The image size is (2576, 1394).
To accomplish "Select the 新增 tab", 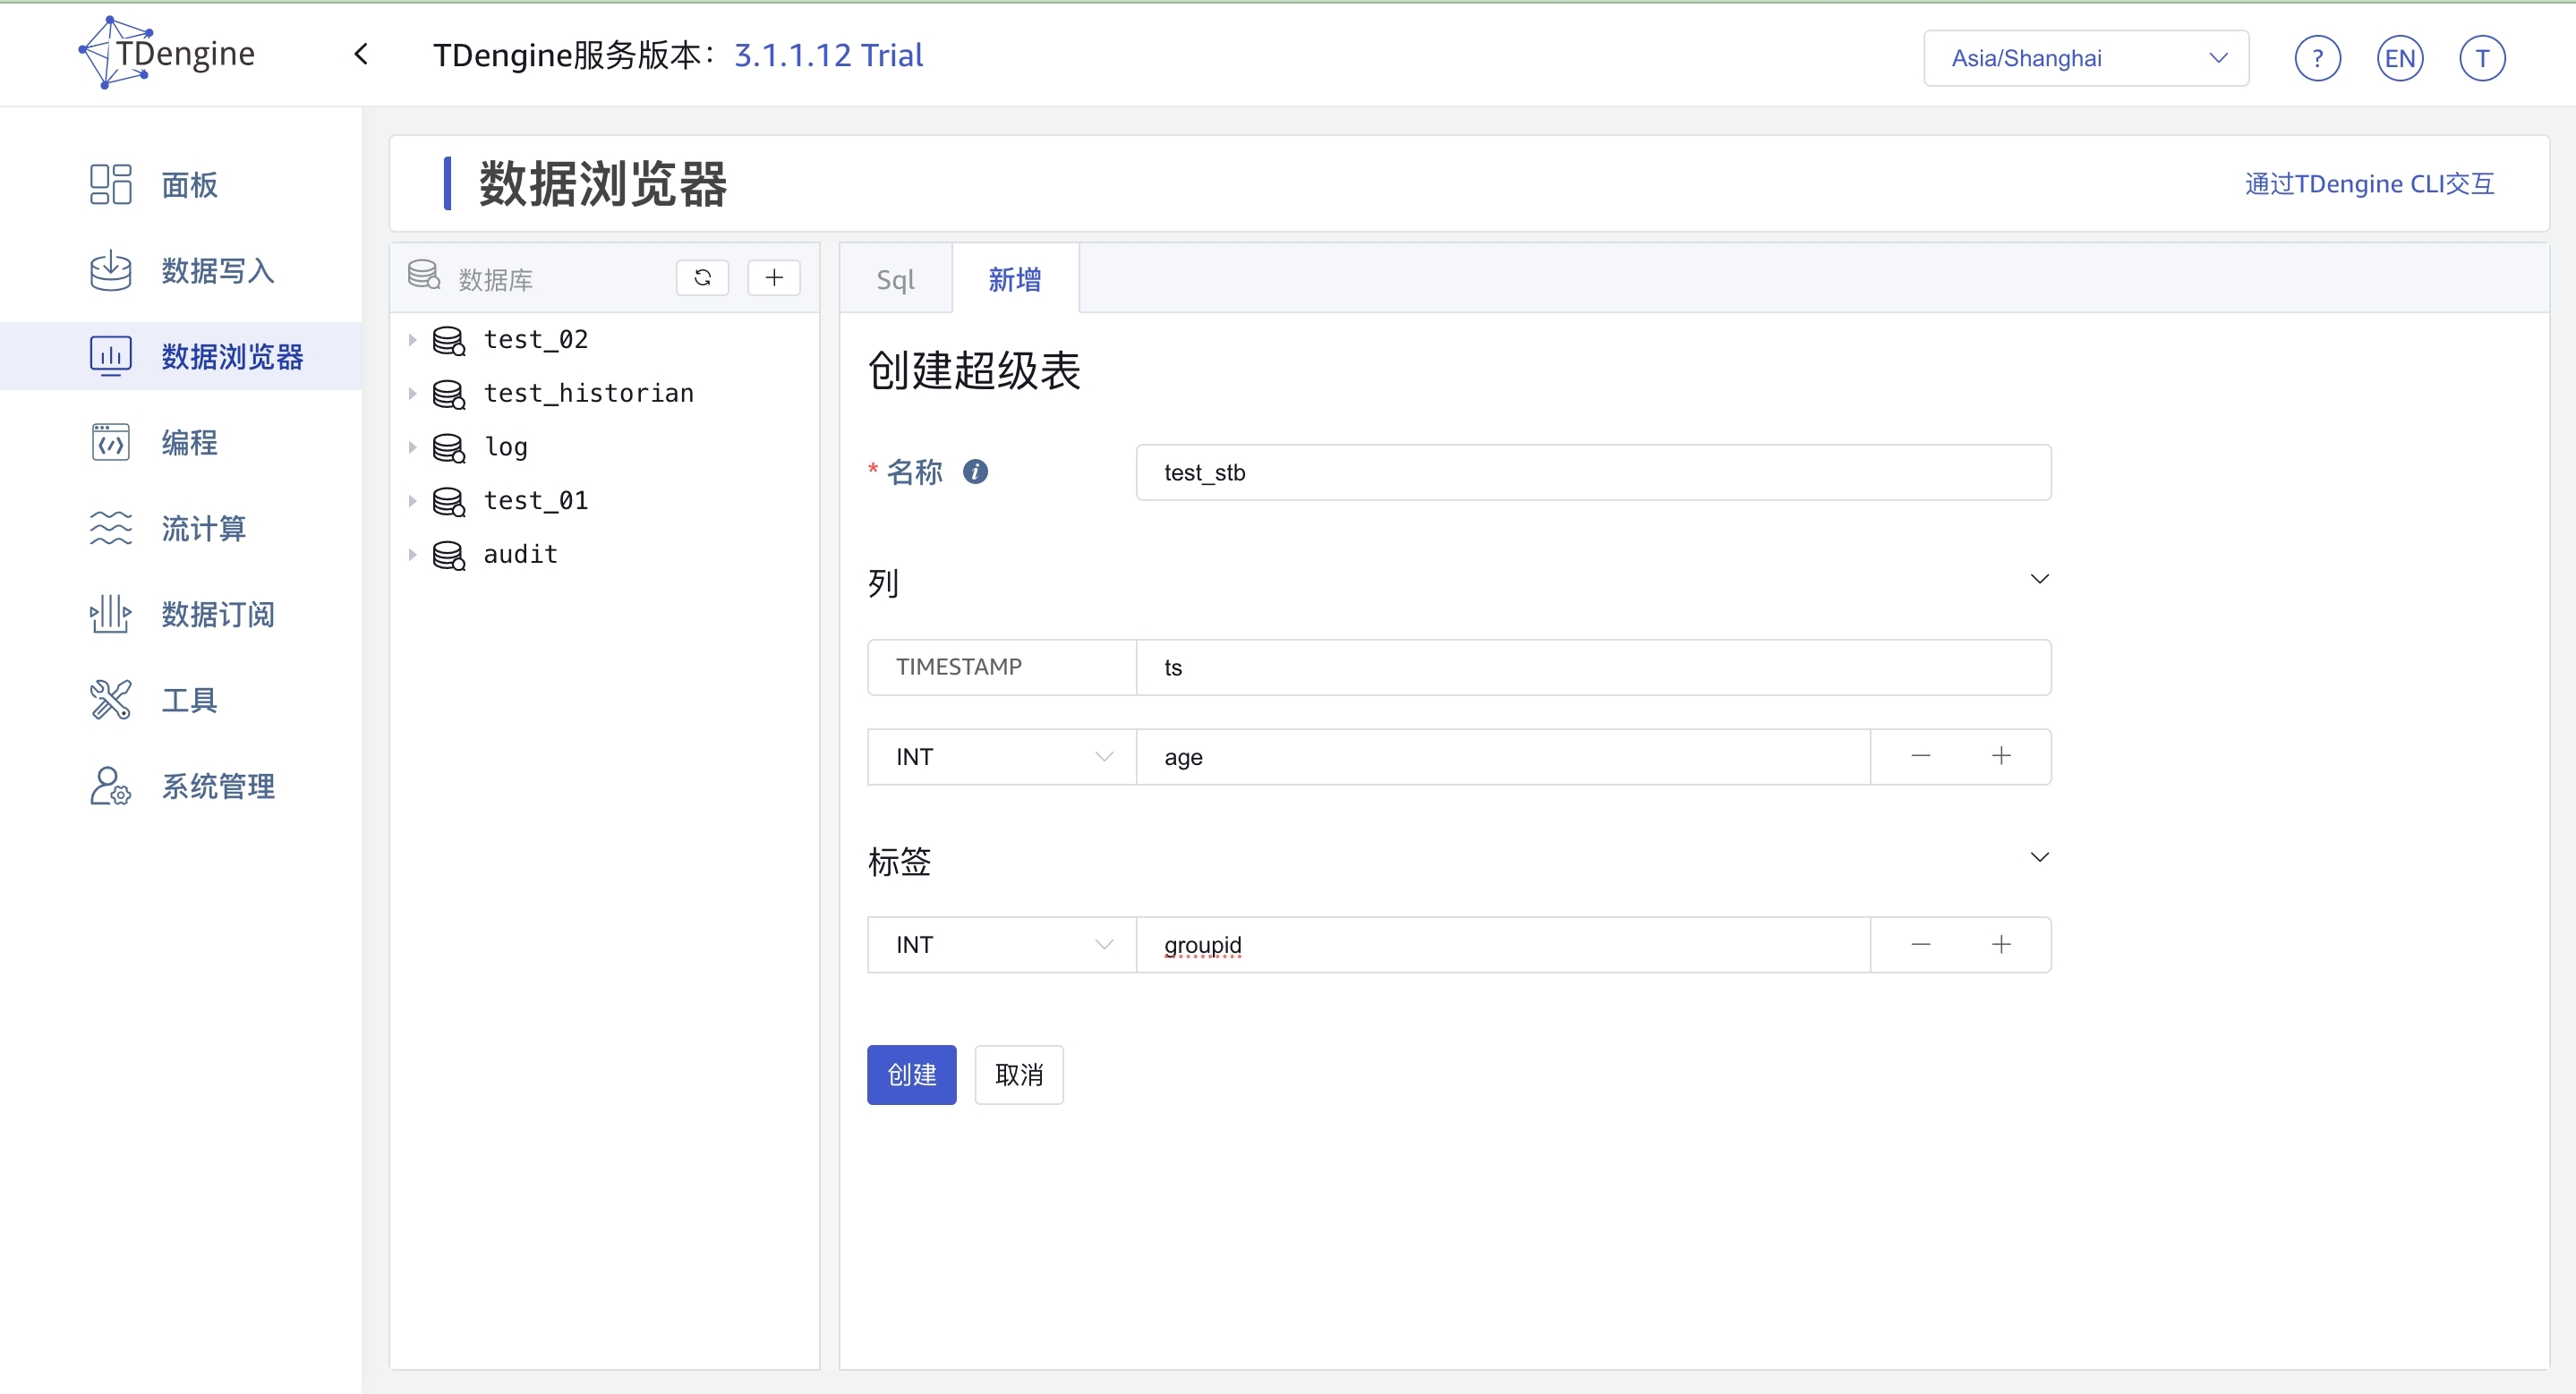I will [1014, 279].
